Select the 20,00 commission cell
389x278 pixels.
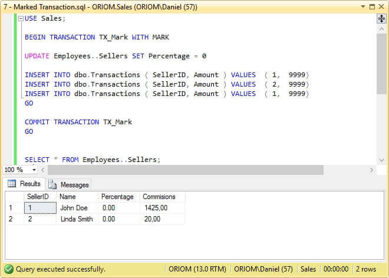163,219
